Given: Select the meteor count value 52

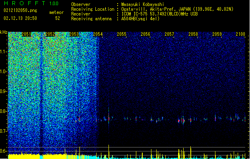Looking at the screenshot, I should [x=58, y=18].
